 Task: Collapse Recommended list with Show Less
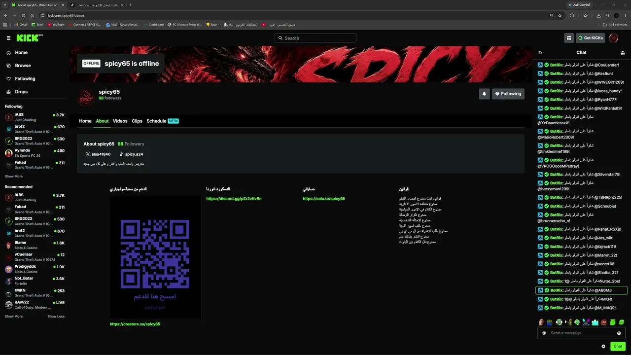56,317
